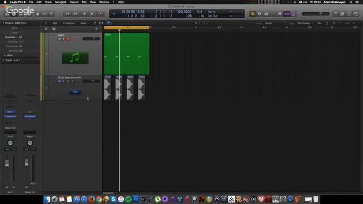Open Google Chrome from the Dock
Screen dimensions: 363x204
pyautogui.click(x=99, y=199)
